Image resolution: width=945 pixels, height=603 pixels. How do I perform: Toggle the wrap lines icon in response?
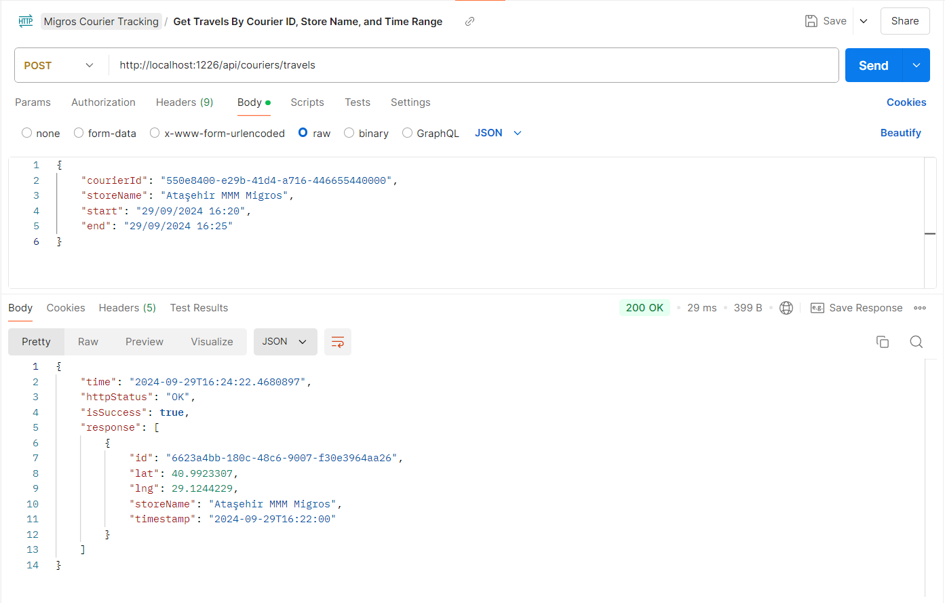(x=338, y=342)
